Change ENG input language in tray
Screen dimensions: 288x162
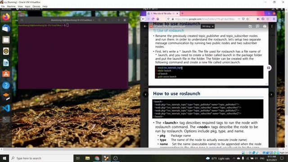(x=262, y=158)
